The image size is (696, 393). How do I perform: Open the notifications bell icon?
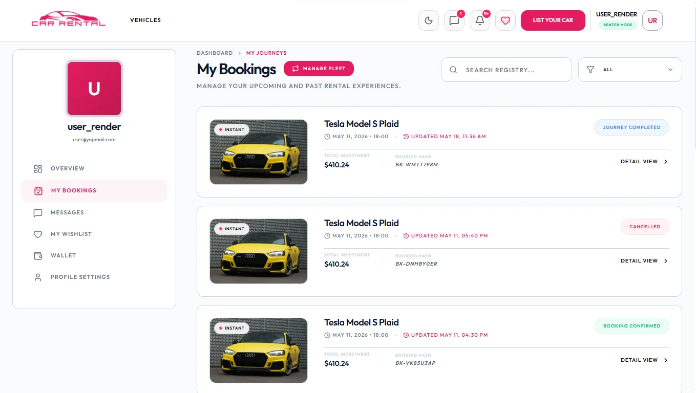click(480, 20)
